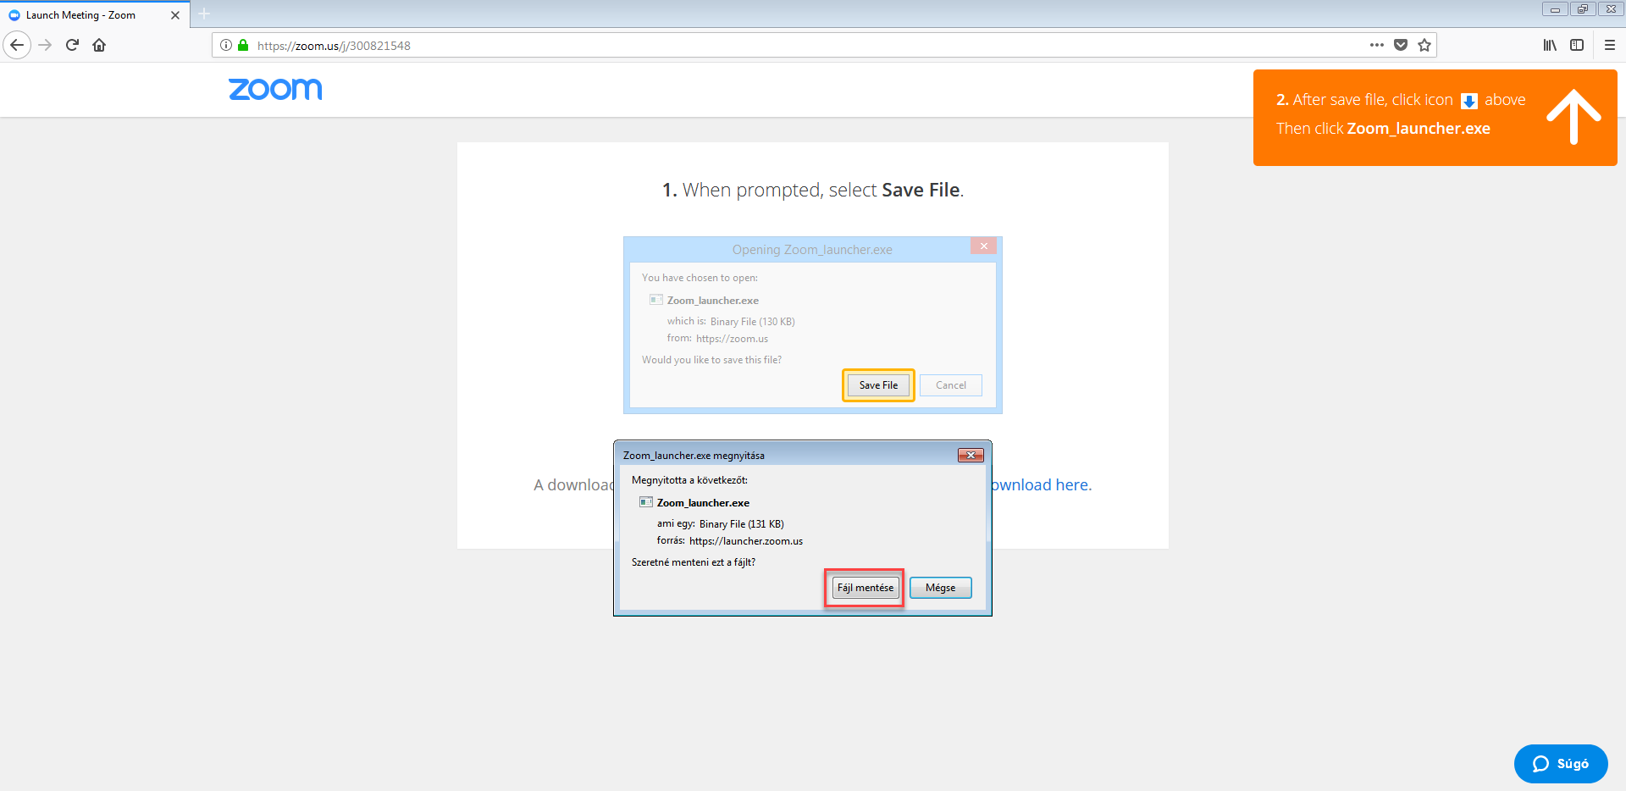
Task: Open the Firefox hamburger menu
Action: click(x=1610, y=45)
